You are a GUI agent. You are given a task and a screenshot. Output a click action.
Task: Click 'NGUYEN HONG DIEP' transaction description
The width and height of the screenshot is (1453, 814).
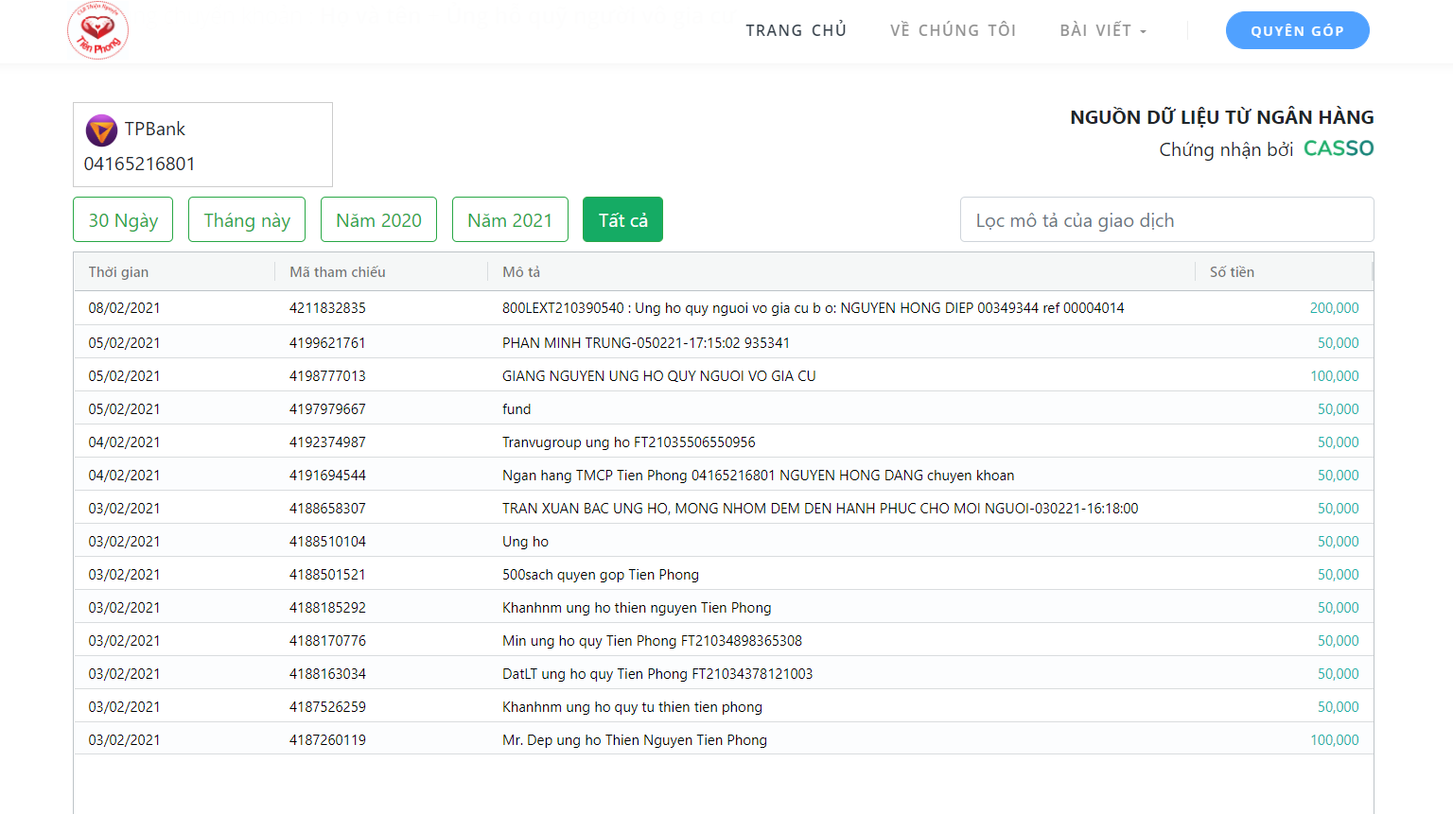[814, 308]
